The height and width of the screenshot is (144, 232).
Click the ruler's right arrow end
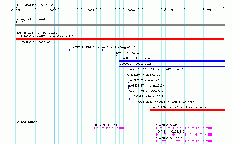point(224,8)
